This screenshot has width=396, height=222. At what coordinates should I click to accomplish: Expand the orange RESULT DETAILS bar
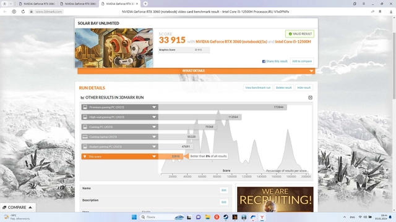196,71
